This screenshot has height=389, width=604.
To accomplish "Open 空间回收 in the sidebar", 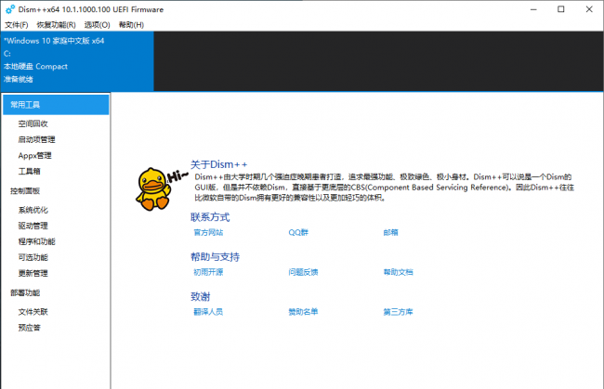I will click(x=33, y=123).
